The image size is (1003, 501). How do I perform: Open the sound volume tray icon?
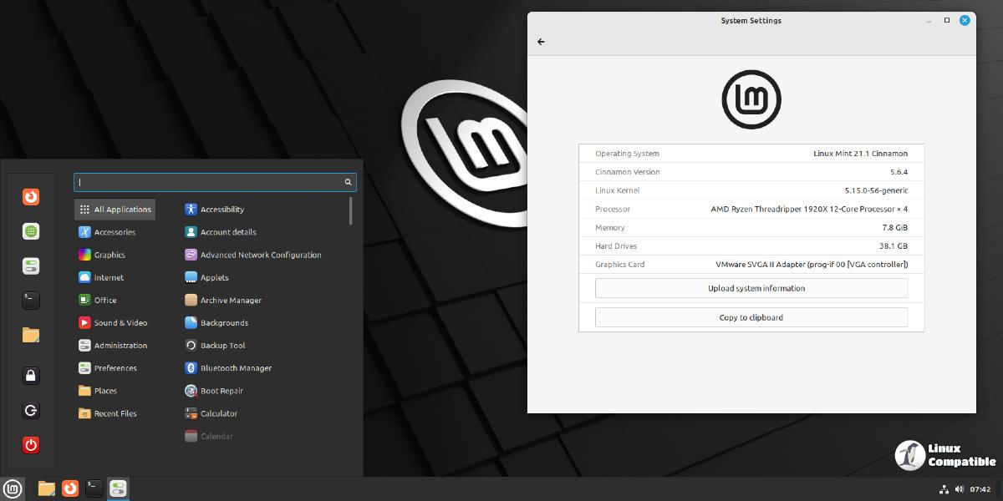tap(959, 489)
